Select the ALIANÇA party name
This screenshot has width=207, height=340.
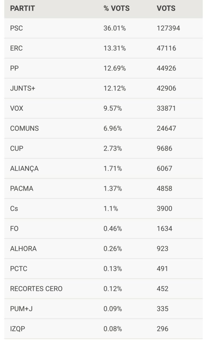point(24,169)
